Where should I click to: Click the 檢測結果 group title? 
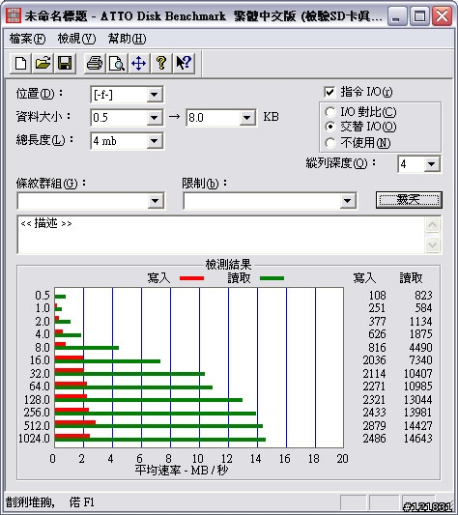(x=228, y=265)
